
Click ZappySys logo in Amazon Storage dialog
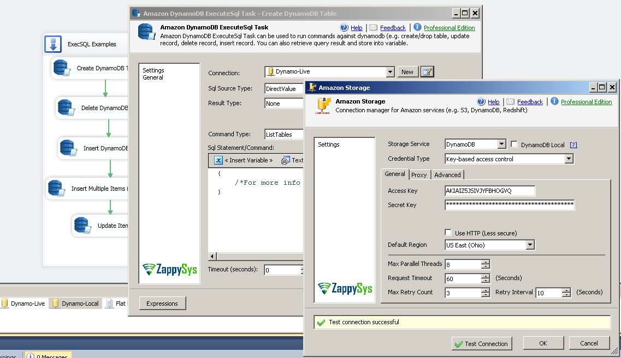345,288
